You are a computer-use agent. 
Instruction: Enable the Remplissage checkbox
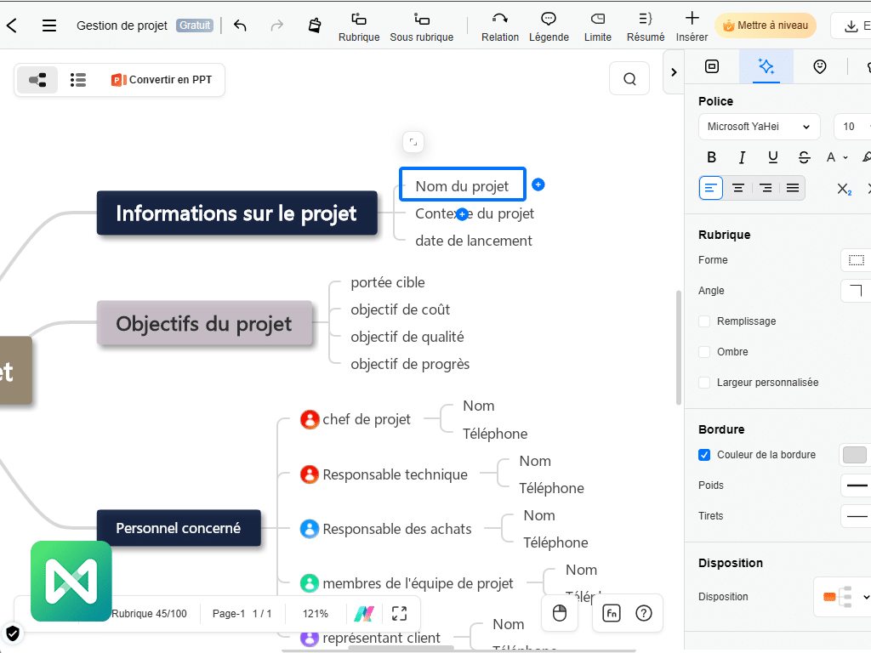(704, 321)
